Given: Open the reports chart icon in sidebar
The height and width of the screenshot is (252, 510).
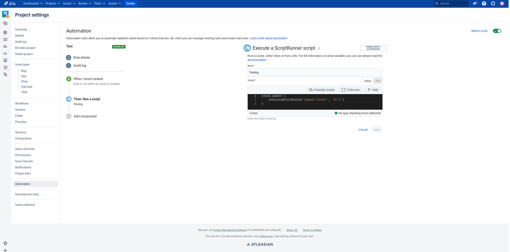Looking at the screenshot, I should (x=5, y=53).
